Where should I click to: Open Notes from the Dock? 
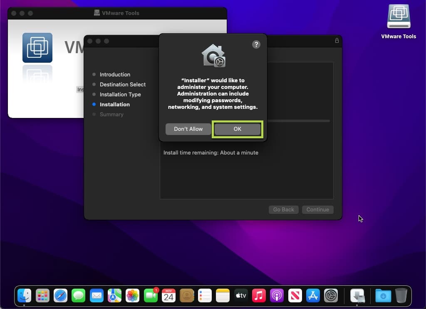tap(223, 295)
